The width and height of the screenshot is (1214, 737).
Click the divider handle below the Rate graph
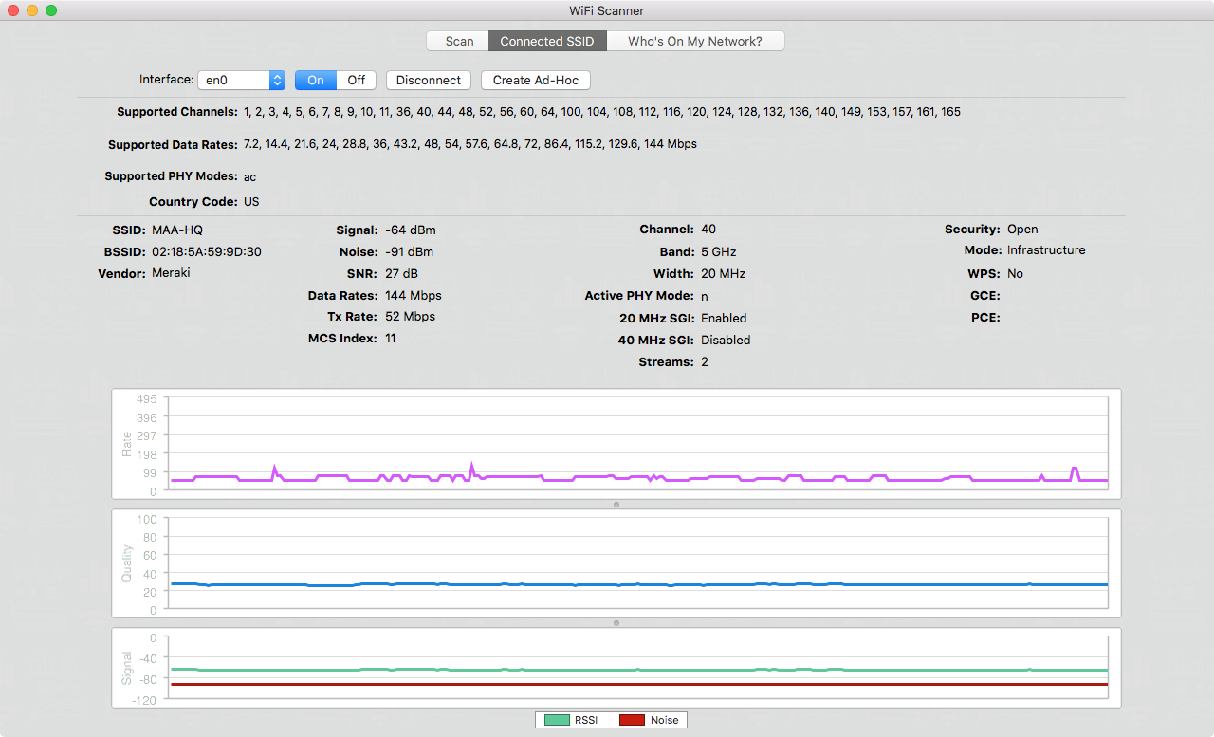click(x=616, y=505)
